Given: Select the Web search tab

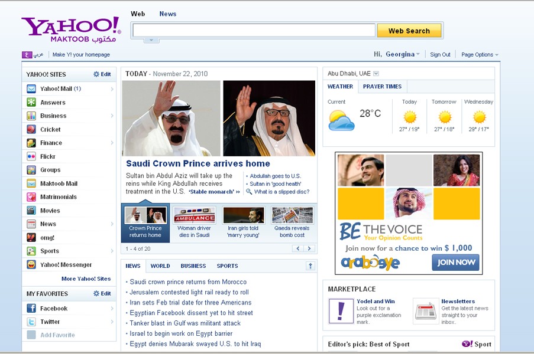Looking at the screenshot, I should tap(138, 14).
